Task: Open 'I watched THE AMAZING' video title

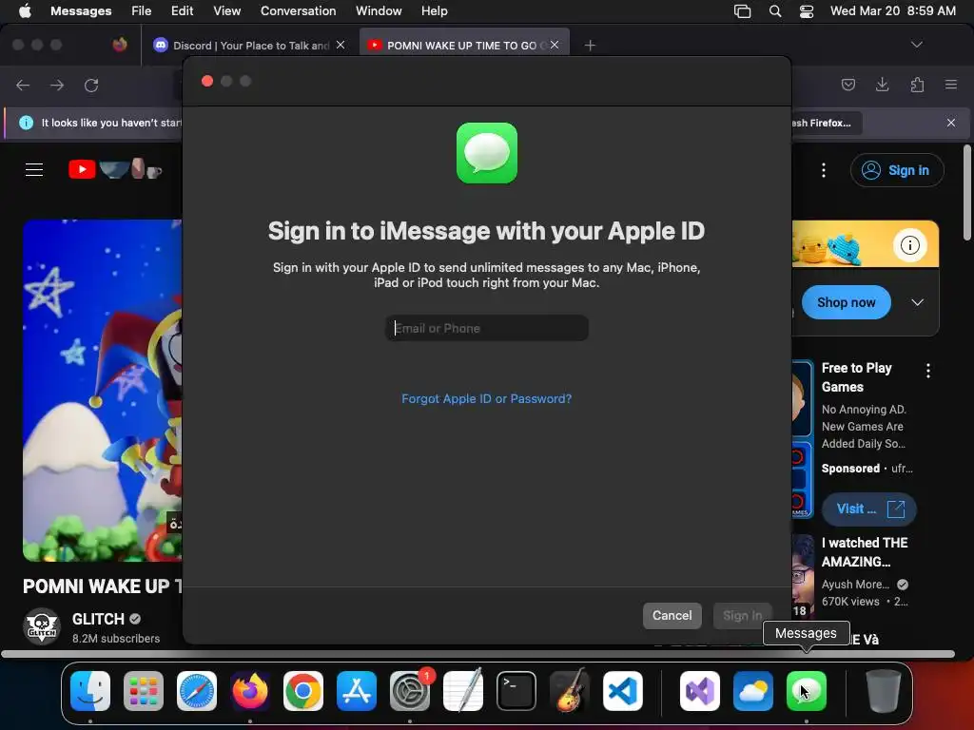Action: (x=865, y=552)
